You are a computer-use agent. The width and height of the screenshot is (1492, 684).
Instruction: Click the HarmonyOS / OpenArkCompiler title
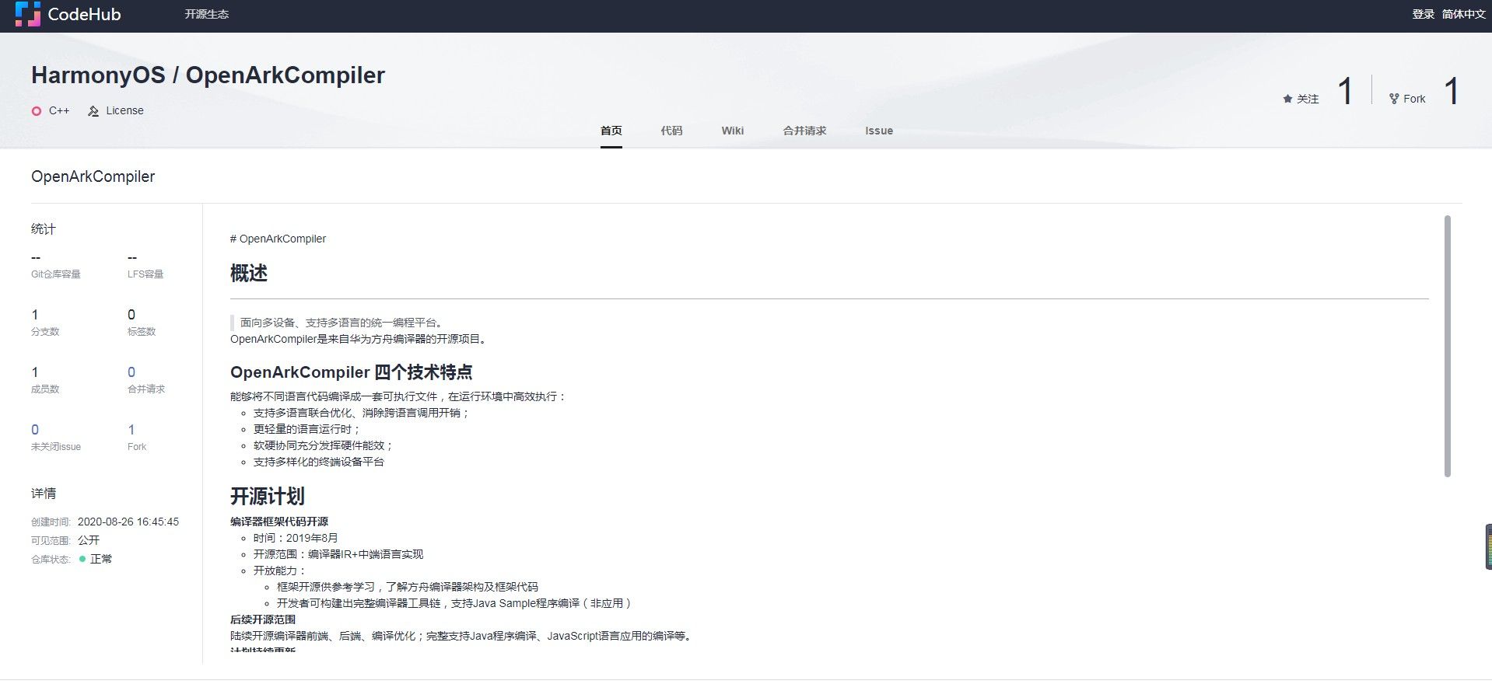point(208,75)
